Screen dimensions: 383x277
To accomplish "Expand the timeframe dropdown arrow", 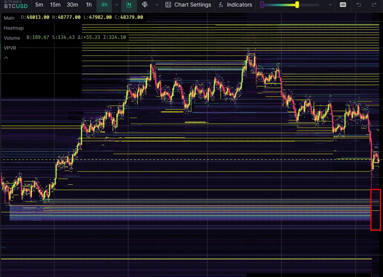I will (117, 5).
